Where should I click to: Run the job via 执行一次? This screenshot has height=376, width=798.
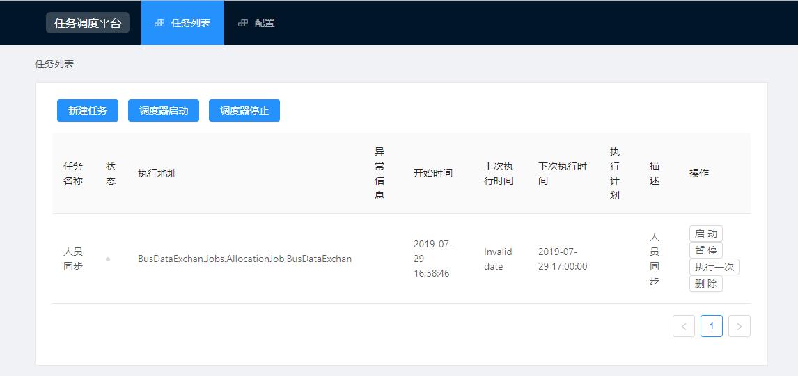coord(714,267)
